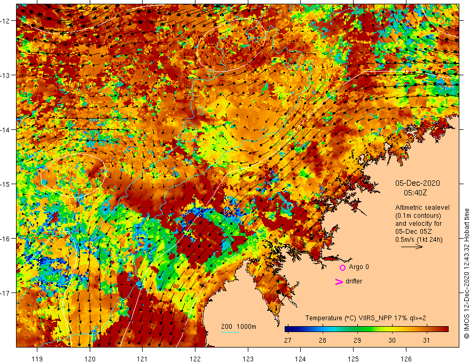470x363 pixels.
Task: Click latitude axis label -12
Action: pyautogui.click(x=5, y=21)
